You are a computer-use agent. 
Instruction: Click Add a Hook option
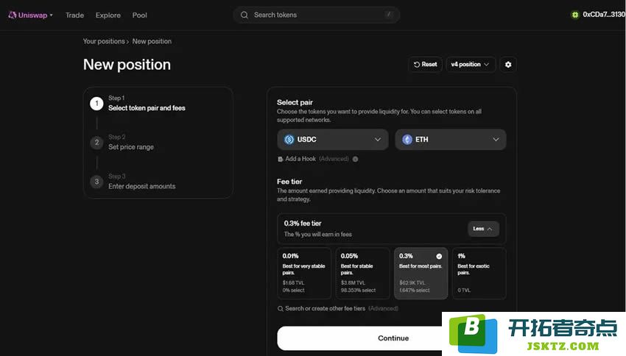point(300,159)
